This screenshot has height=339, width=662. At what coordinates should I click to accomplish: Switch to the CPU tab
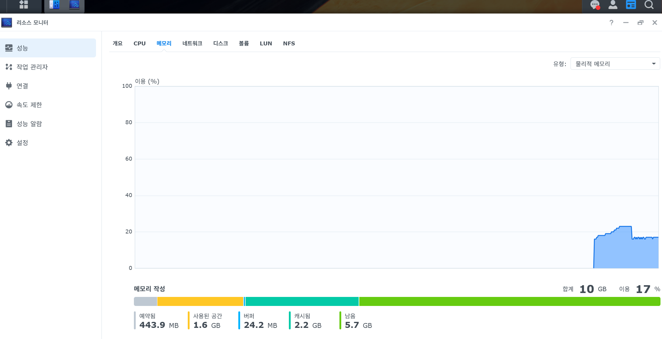pyautogui.click(x=140, y=44)
